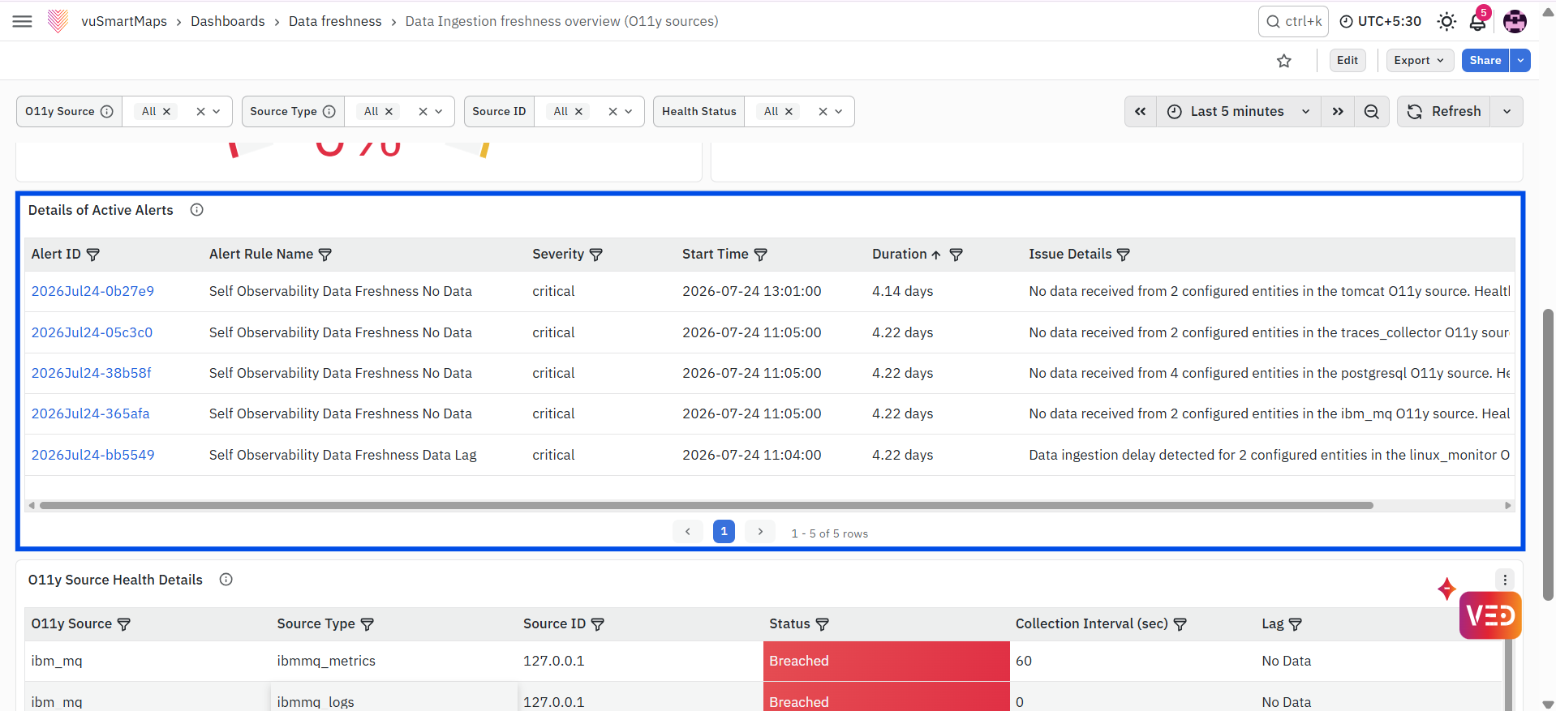Remove the All tag from Source Type
The image size is (1556, 711).
pos(389,111)
